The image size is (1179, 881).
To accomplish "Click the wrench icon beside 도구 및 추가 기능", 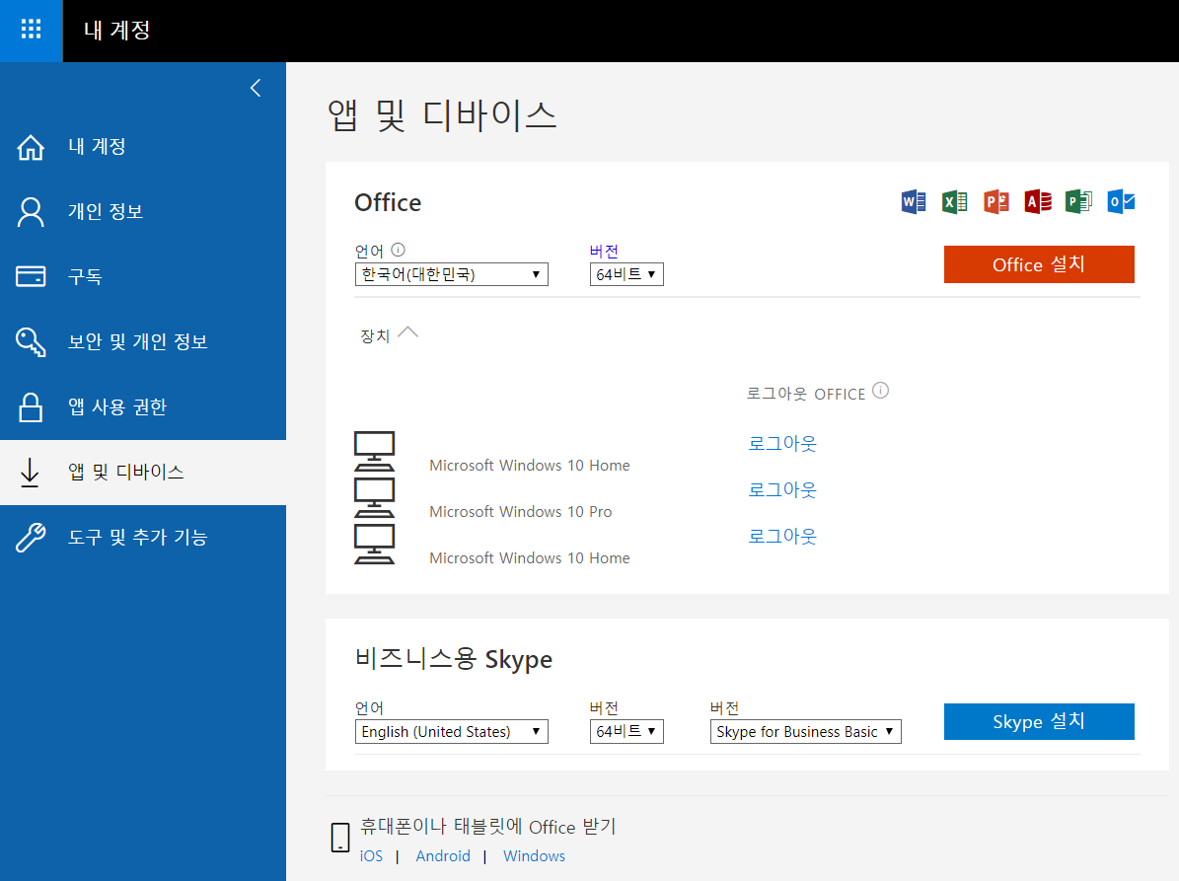I will coord(31,538).
